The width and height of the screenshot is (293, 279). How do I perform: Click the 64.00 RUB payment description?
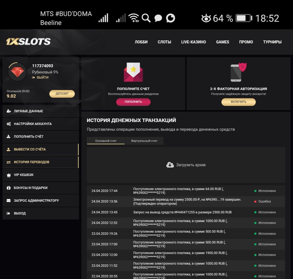coord(179,191)
